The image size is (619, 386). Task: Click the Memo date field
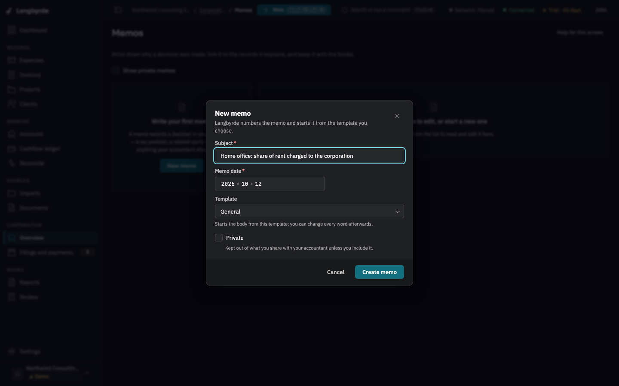click(x=270, y=184)
